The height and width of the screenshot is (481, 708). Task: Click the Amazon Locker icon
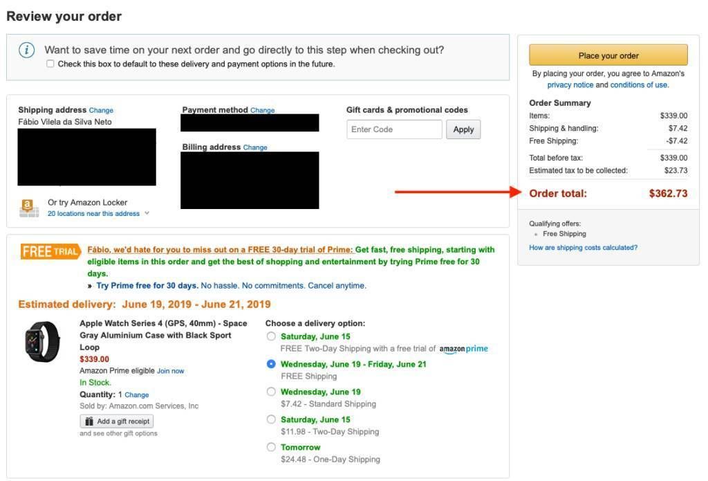(29, 208)
